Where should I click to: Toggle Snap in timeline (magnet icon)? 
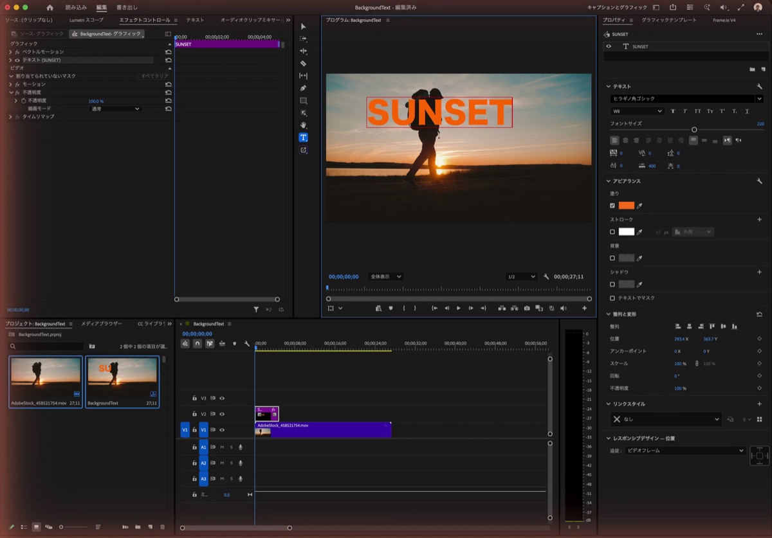[x=198, y=344]
